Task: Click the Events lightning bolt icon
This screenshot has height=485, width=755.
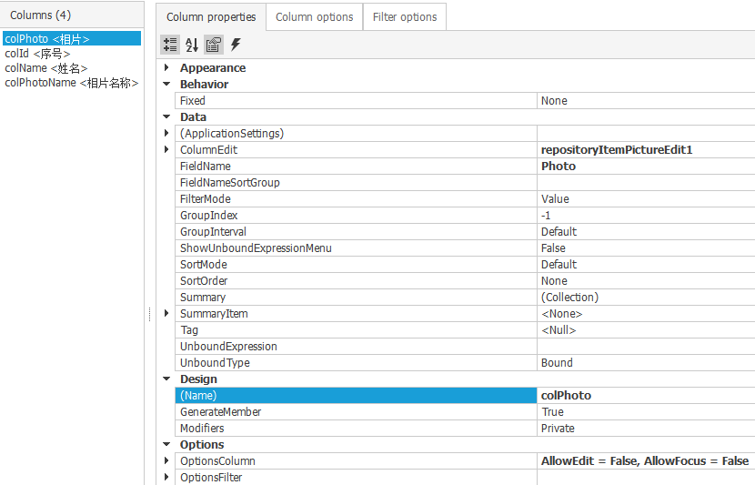Action: tap(236, 45)
